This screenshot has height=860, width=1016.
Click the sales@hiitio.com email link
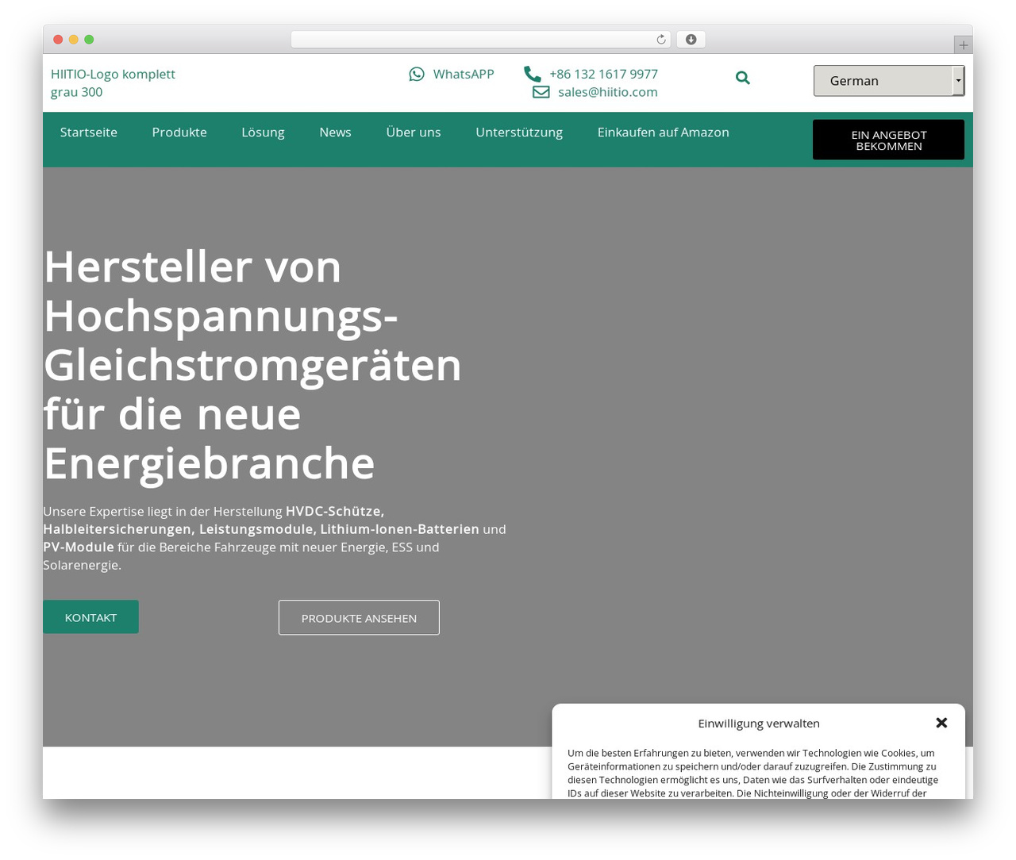[608, 92]
